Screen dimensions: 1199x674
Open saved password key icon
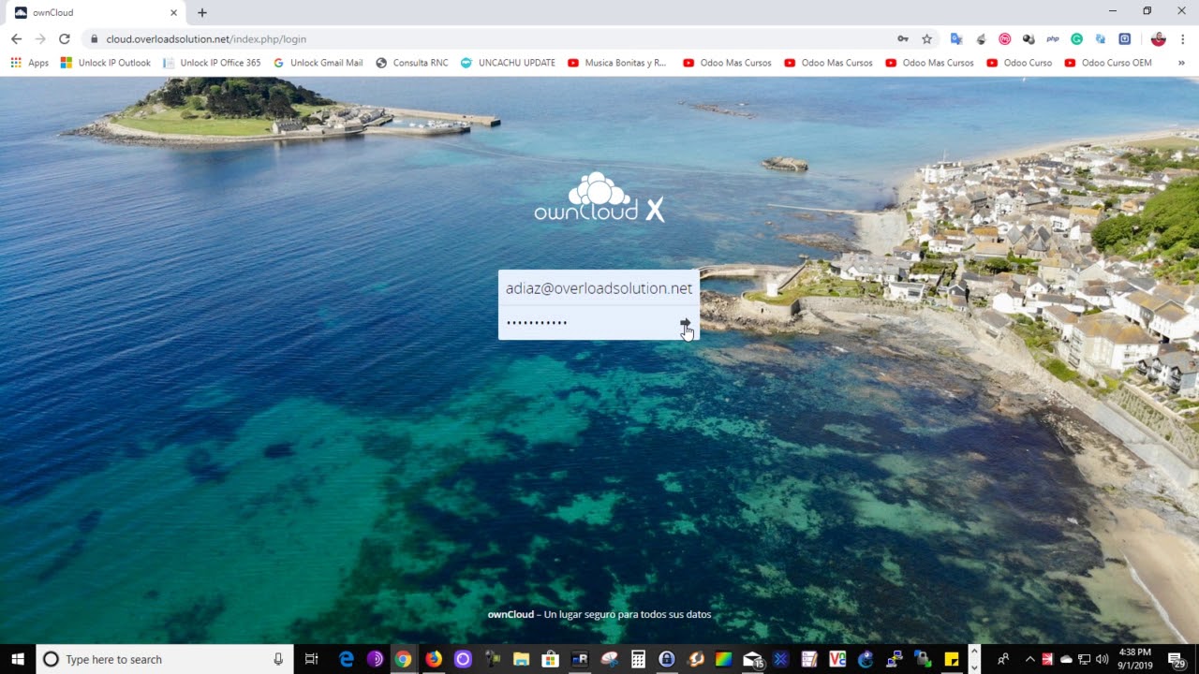pos(903,39)
